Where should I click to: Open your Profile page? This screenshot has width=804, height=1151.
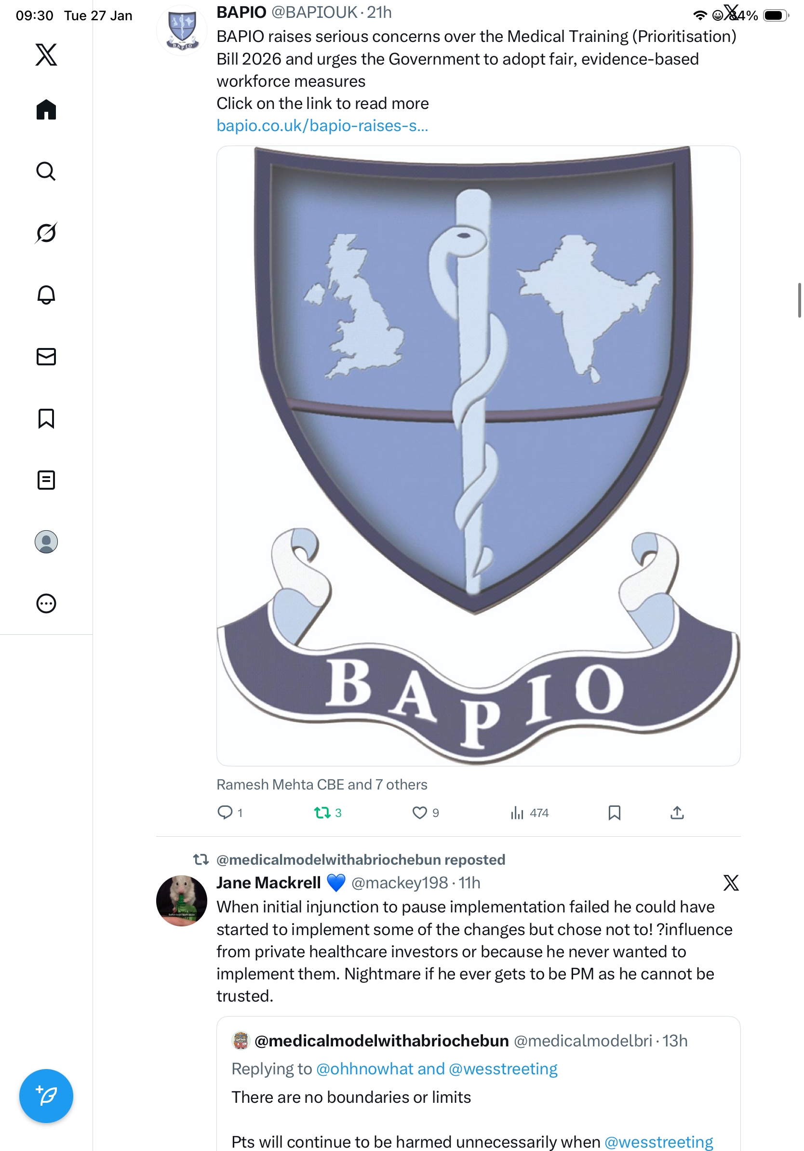coord(46,541)
